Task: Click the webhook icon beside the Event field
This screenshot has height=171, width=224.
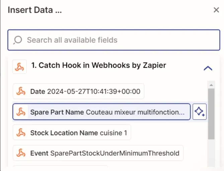Action: click(21, 153)
